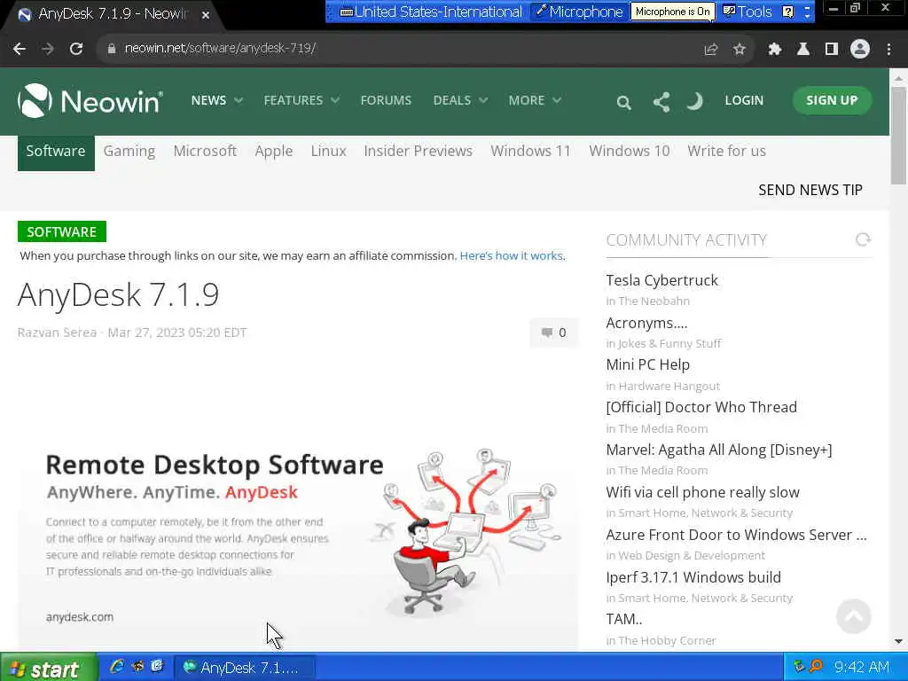Select the Microsoft tab
This screenshot has width=908, height=681.
coord(205,151)
